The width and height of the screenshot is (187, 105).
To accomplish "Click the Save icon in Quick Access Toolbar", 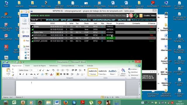I will tap(7, 62).
